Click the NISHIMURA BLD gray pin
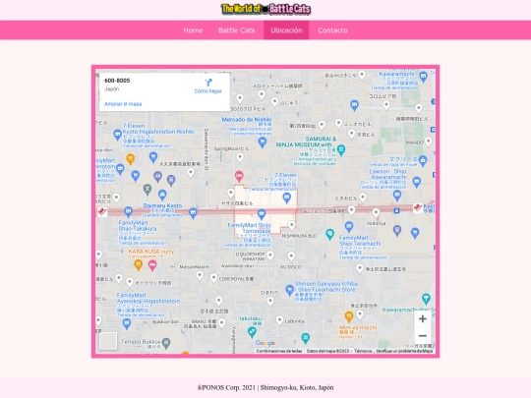 point(292,225)
